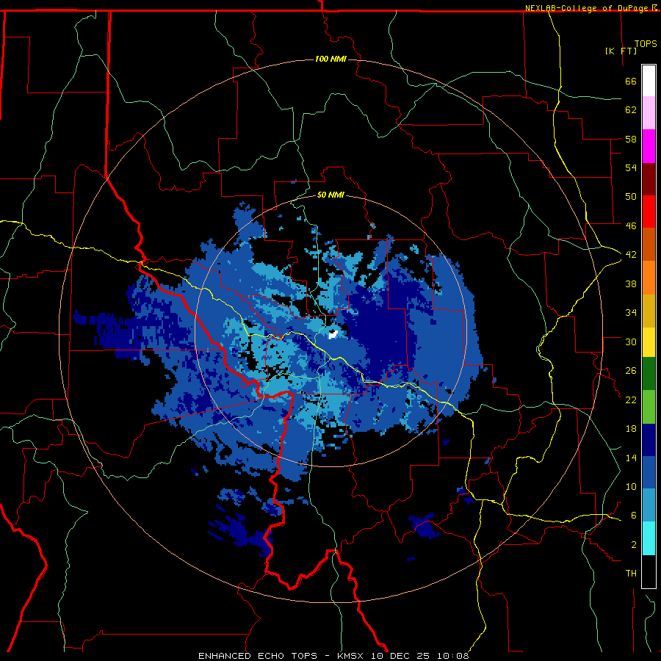Click the legend value 42

coord(631,254)
